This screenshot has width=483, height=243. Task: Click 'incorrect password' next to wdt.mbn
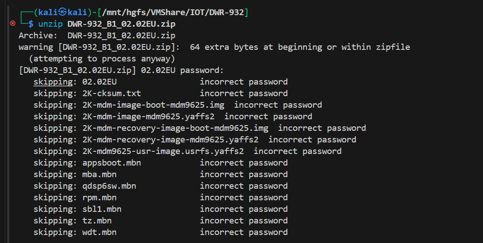[244, 232]
